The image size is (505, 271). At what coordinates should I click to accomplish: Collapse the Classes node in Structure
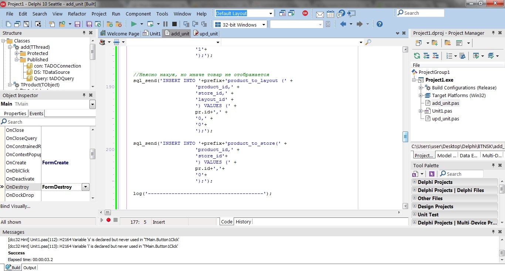point(4,41)
